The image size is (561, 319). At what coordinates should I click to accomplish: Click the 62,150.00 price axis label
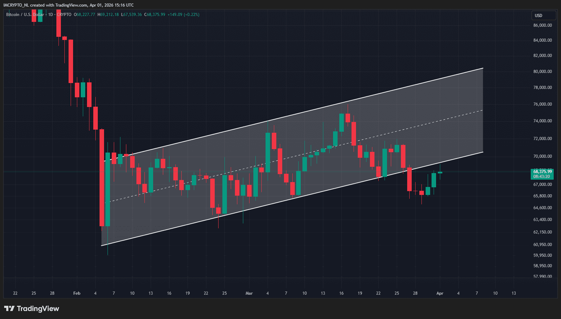point(542,232)
